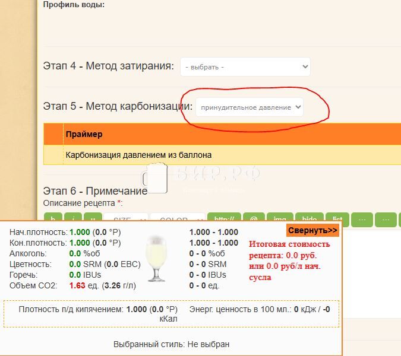Viewport: 401px width, 356px height.
Task: Insert an image with the img button
Action: click(280, 218)
